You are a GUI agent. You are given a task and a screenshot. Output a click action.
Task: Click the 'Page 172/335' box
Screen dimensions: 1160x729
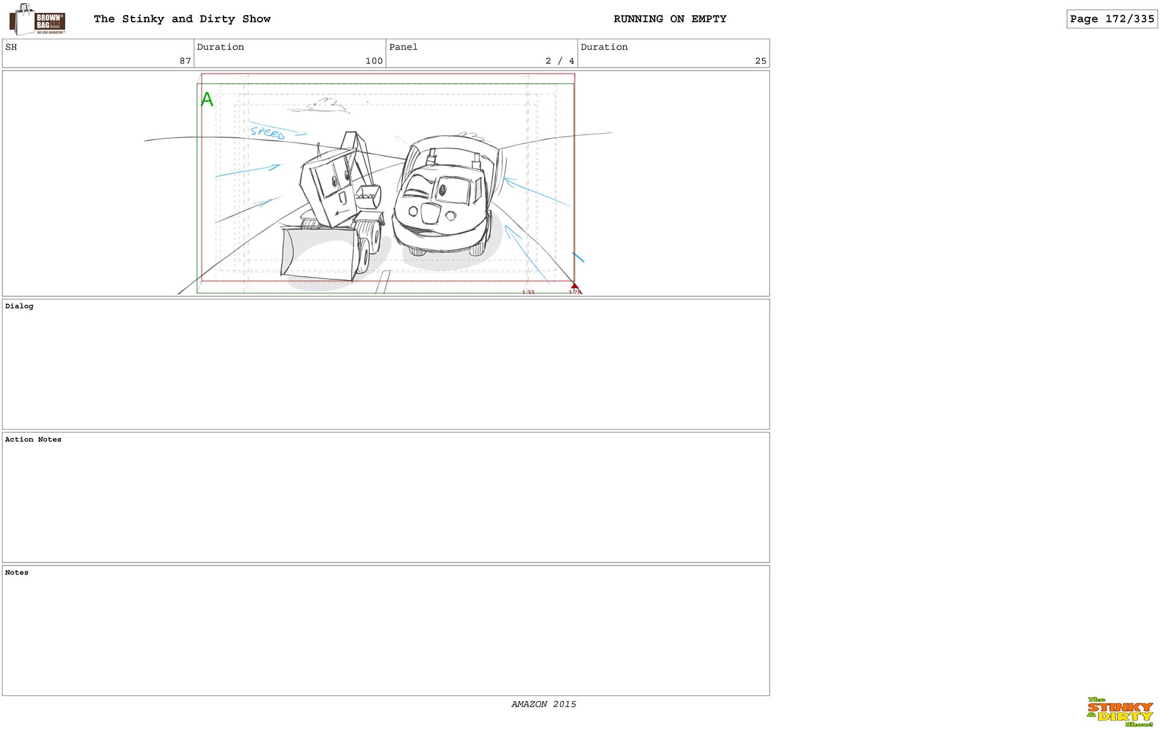(1112, 19)
